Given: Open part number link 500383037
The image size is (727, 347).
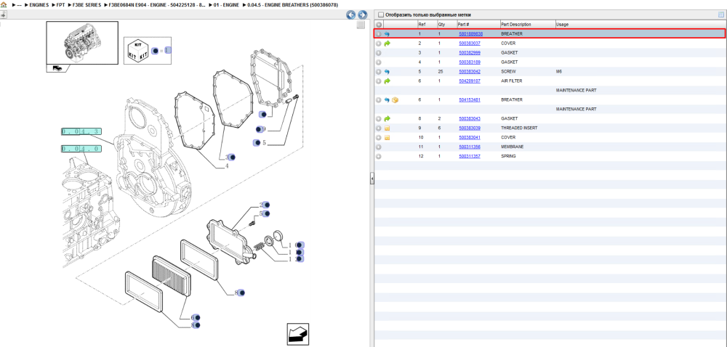Looking at the screenshot, I should (470, 43).
